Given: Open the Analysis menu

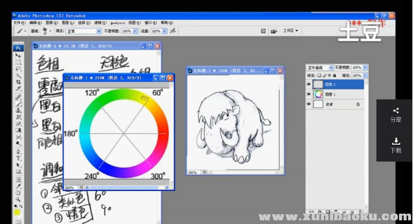Looking at the screenshot, I should click(118, 23).
